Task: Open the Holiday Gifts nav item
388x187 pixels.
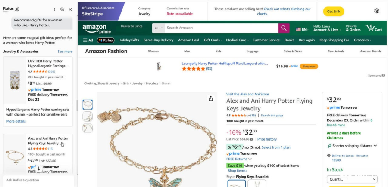Action: [x=128, y=40]
